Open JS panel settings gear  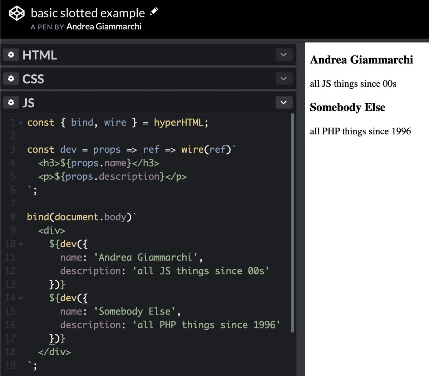[x=11, y=103]
